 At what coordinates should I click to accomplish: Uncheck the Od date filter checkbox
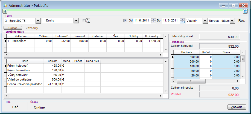pos(125,21)
